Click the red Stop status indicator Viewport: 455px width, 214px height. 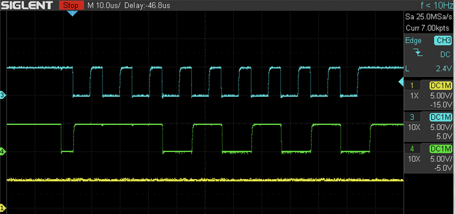tap(71, 5)
